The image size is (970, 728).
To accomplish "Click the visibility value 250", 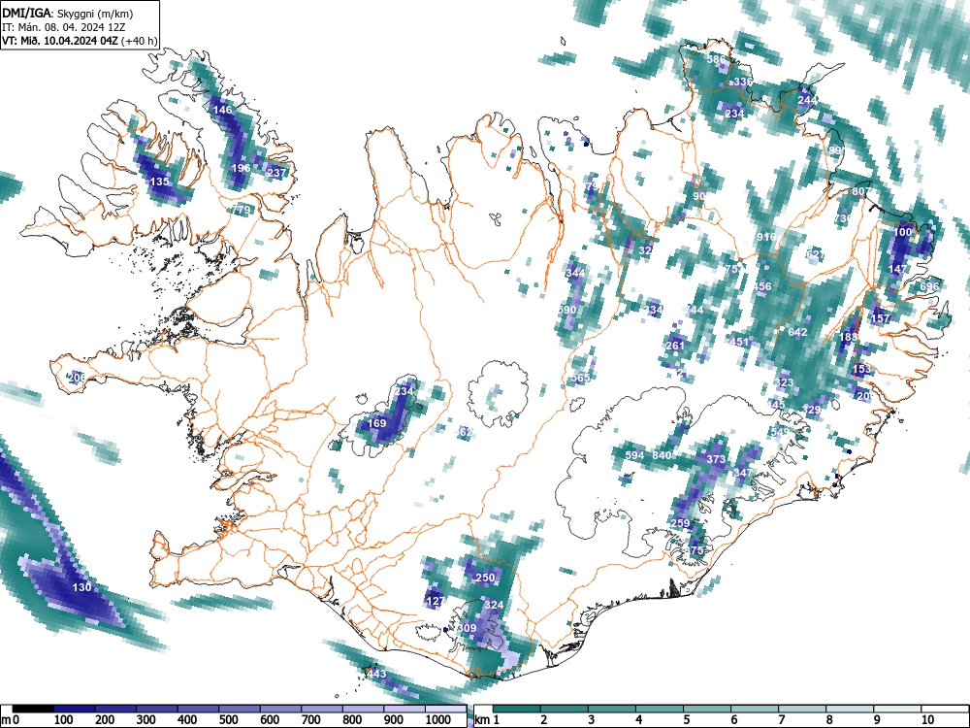I will tap(485, 578).
